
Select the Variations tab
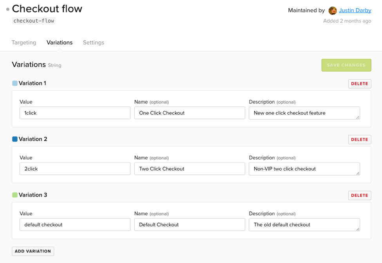point(59,43)
